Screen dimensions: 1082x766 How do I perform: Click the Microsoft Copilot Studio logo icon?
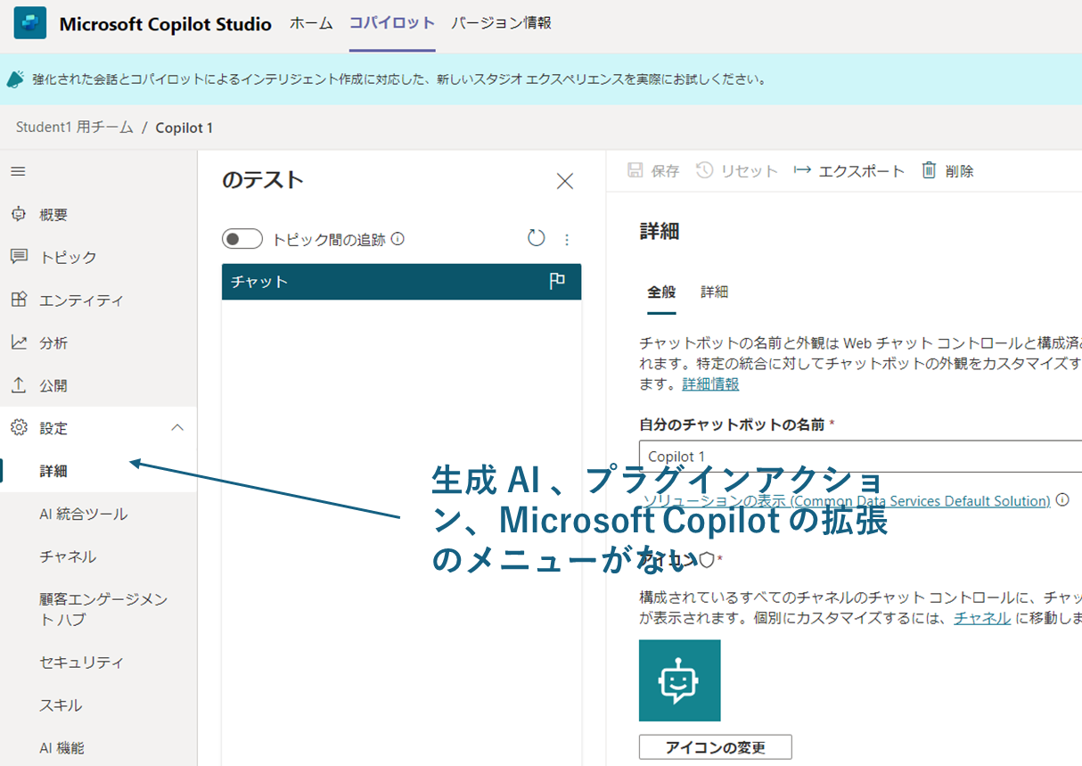tap(29, 24)
